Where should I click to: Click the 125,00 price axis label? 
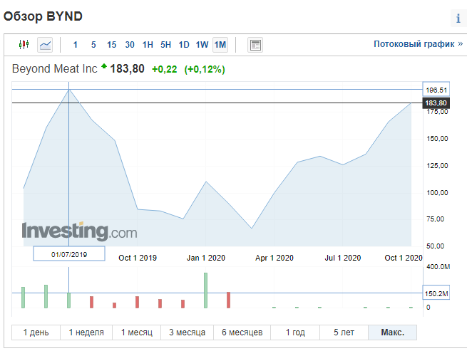point(437,166)
